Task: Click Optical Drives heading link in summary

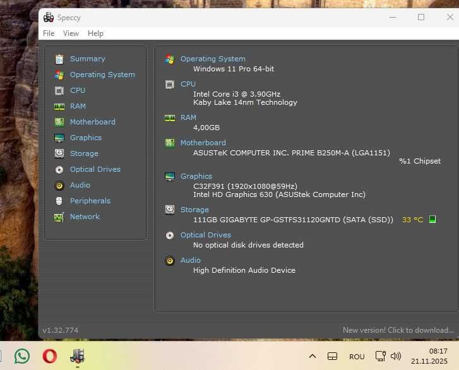Action: 206,235
